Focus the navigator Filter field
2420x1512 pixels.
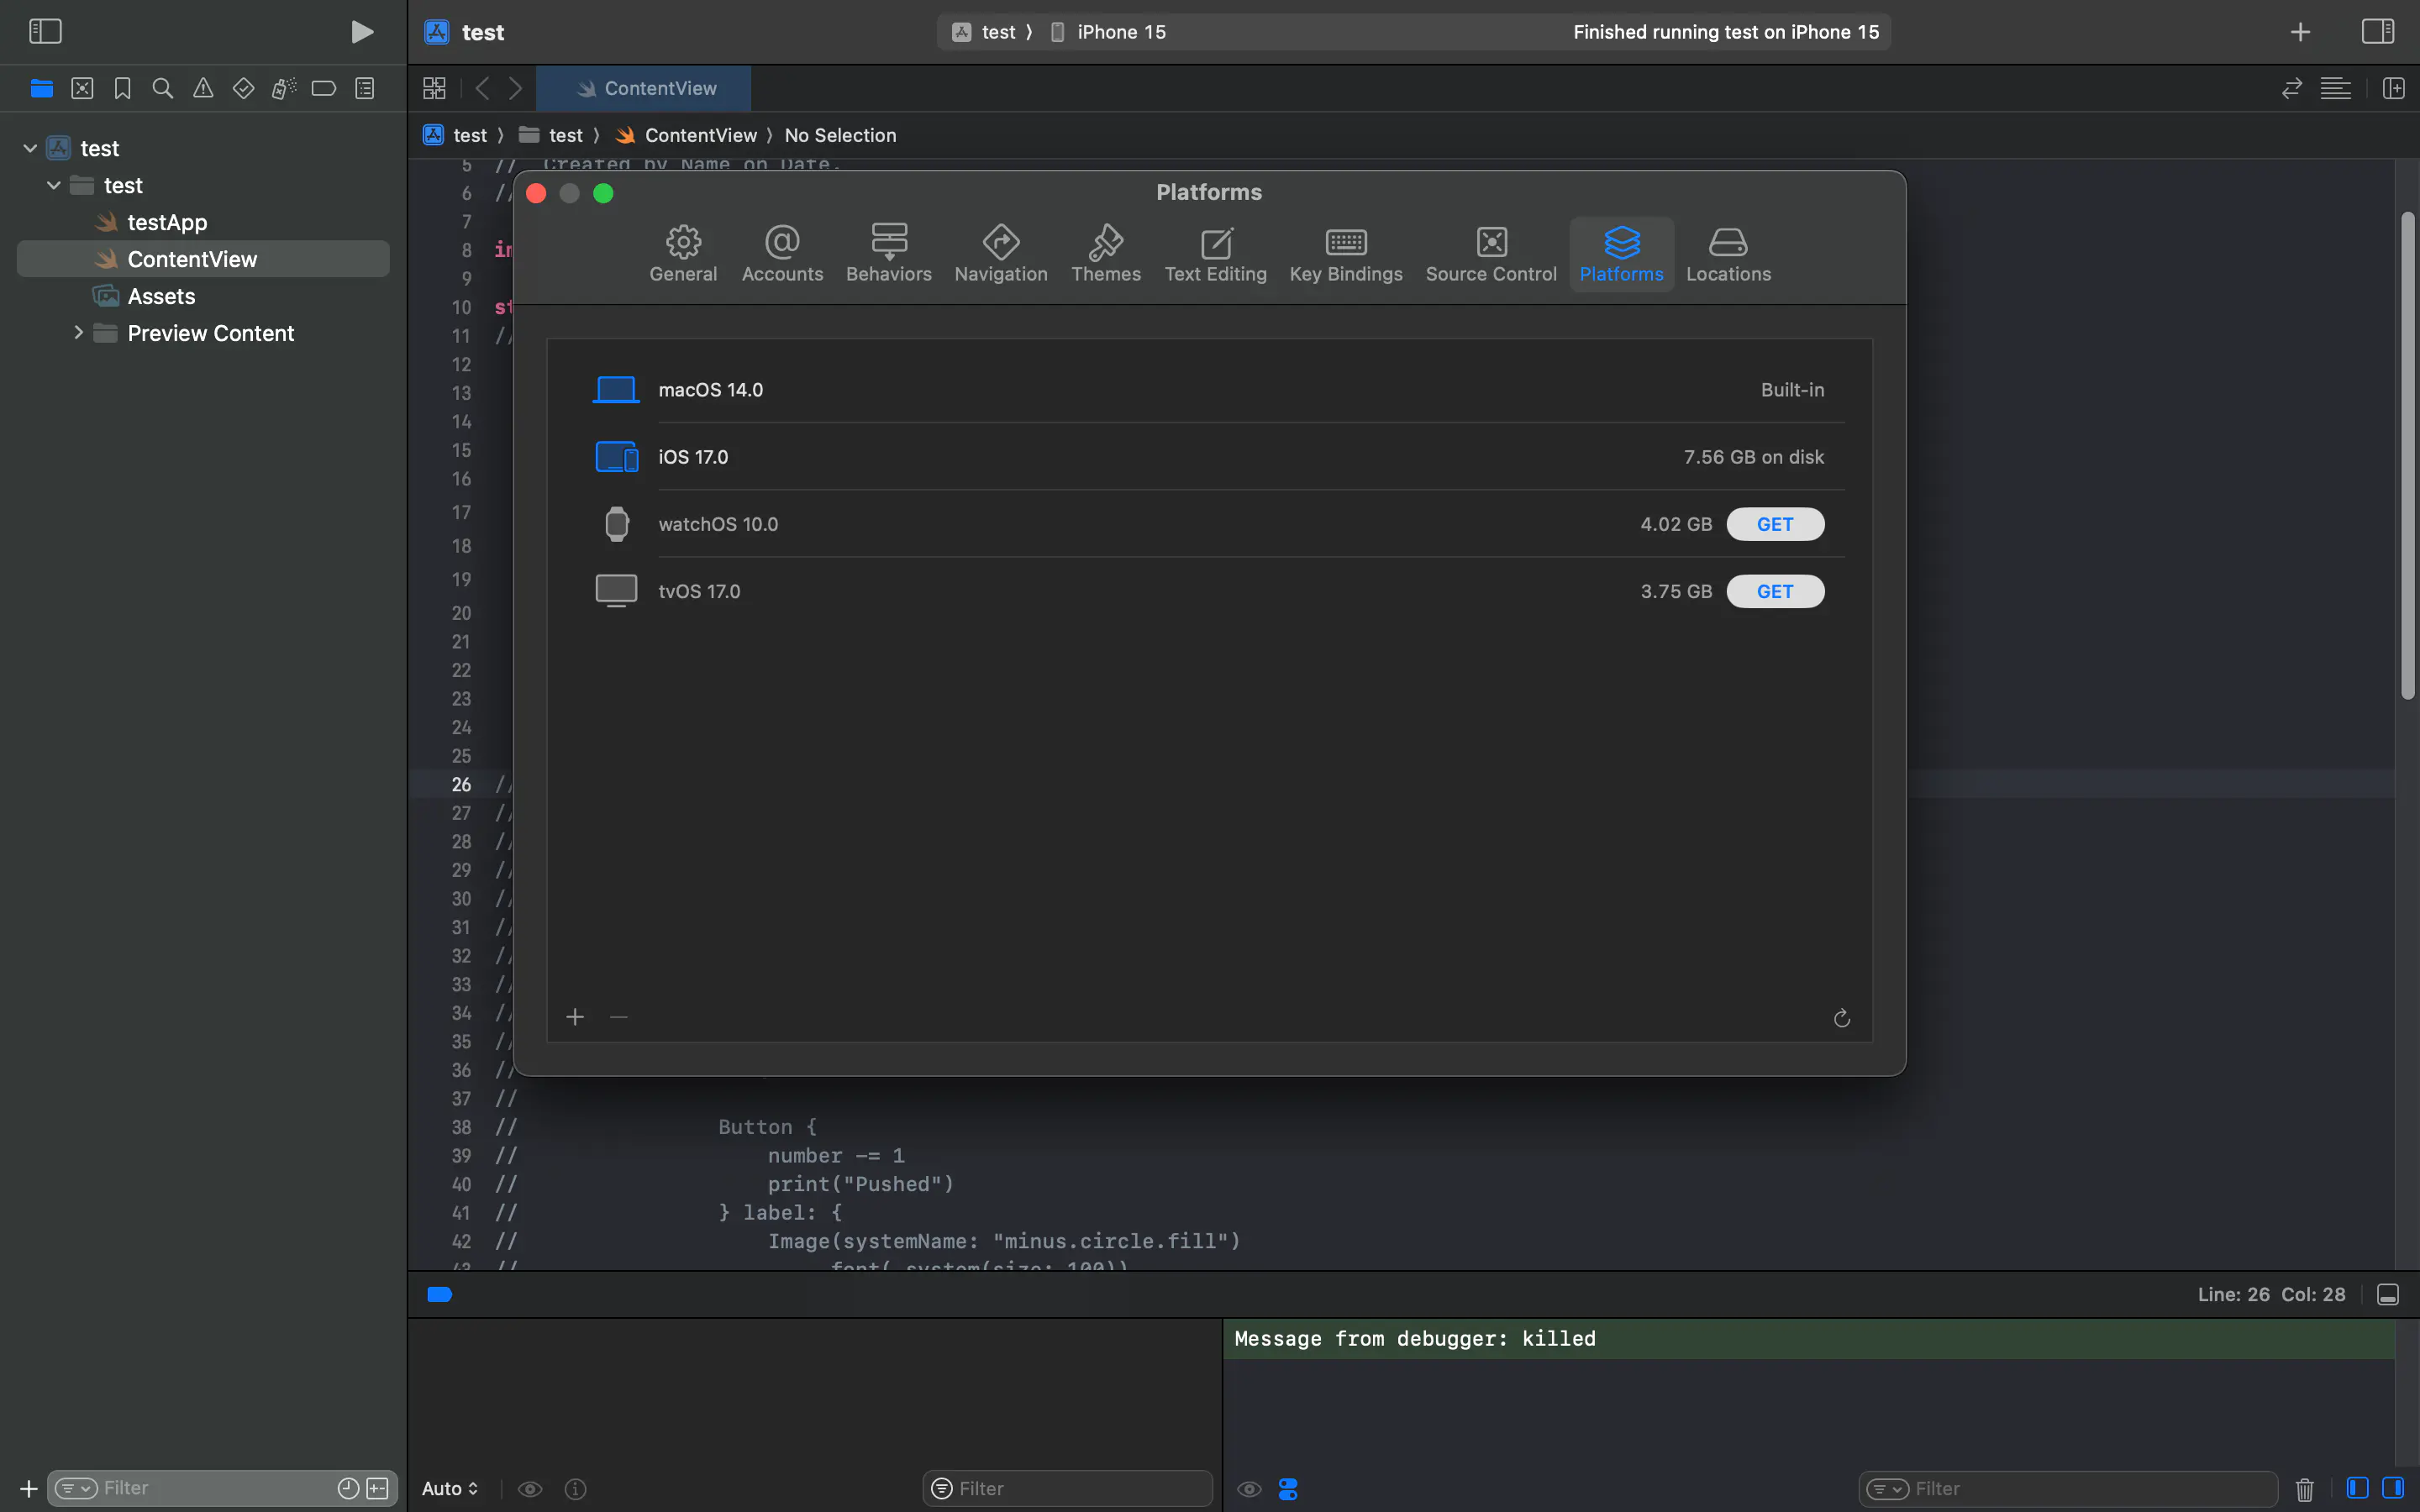[220, 1488]
